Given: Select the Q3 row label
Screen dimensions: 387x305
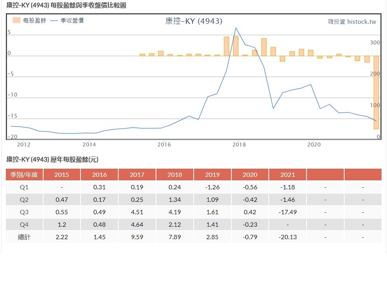Looking at the screenshot, I should (24, 212).
